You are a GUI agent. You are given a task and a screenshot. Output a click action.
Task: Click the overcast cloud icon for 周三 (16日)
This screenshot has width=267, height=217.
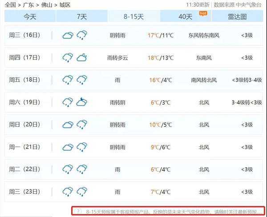click(x=68, y=35)
